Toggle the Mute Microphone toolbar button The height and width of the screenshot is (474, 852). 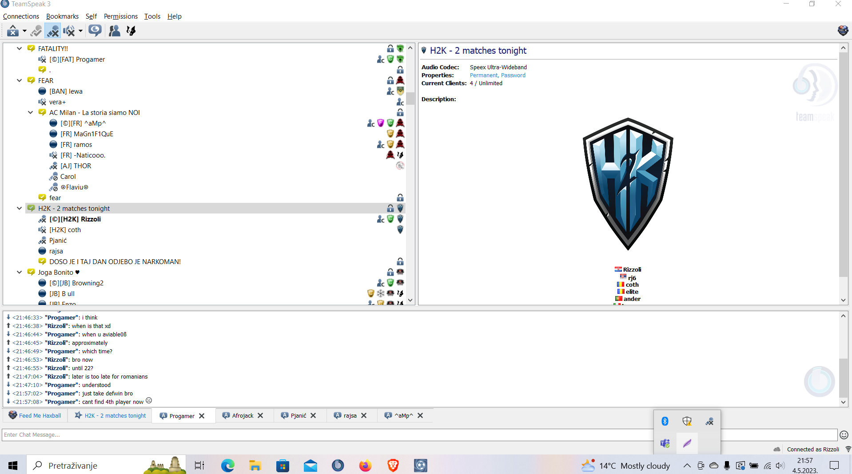coord(53,31)
